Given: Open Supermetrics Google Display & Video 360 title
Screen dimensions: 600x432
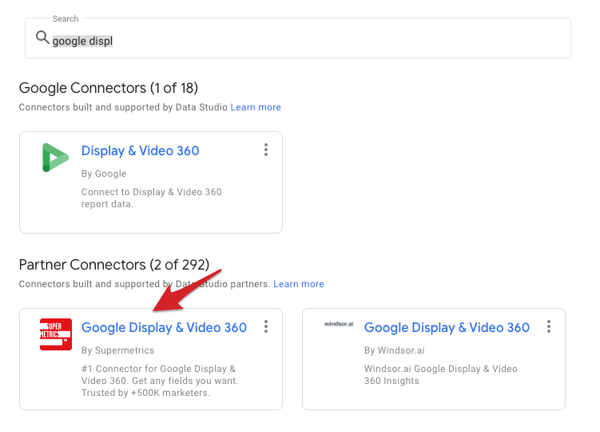Looking at the screenshot, I should click(x=164, y=327).
